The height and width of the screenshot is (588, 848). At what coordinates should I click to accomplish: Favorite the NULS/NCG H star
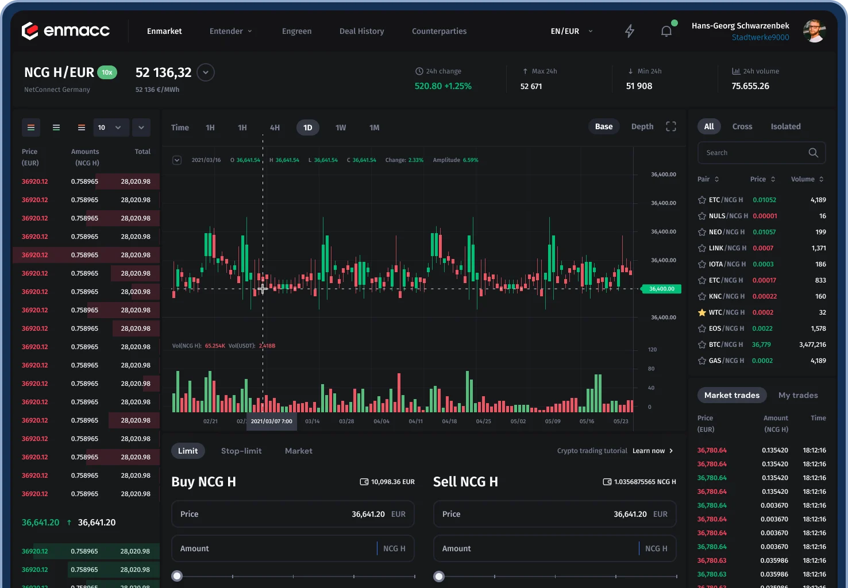pos(702,216)
